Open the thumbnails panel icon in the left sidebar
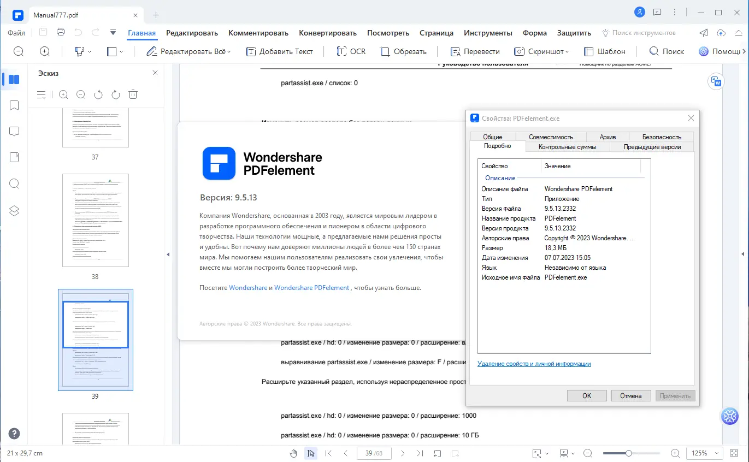749x462 pixels. pyautogui.click(x=14, y=80)
